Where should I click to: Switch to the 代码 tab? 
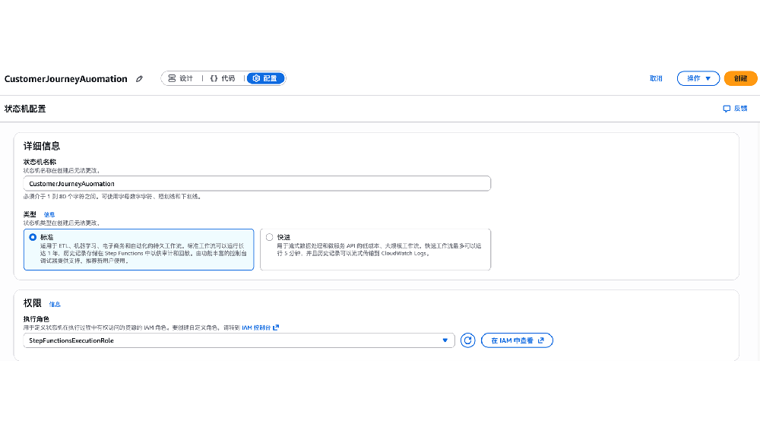click(223, 78)
